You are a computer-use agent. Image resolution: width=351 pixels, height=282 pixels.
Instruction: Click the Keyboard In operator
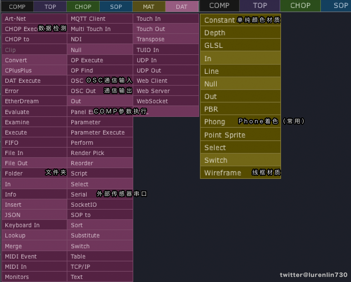point(22,225)
